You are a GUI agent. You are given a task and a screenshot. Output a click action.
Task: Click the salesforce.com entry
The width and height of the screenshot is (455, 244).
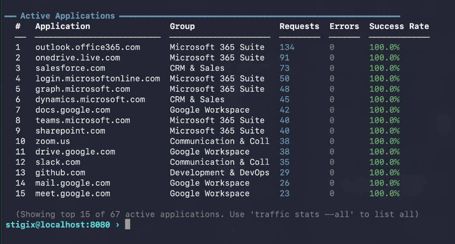tap(70, 68)
